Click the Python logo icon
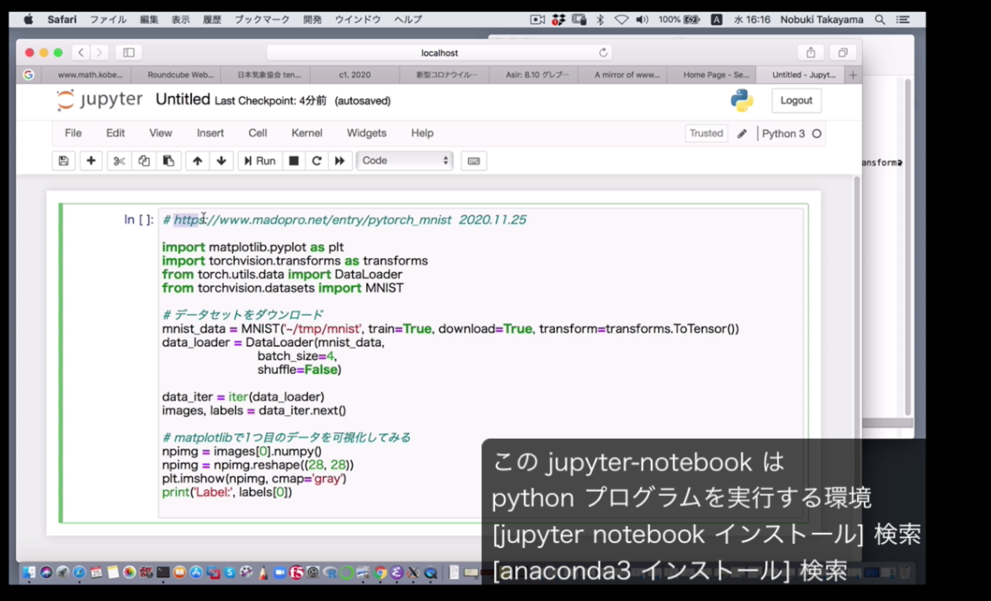The width and height of the screenshot is (991, 601). [x=742, y=101]
